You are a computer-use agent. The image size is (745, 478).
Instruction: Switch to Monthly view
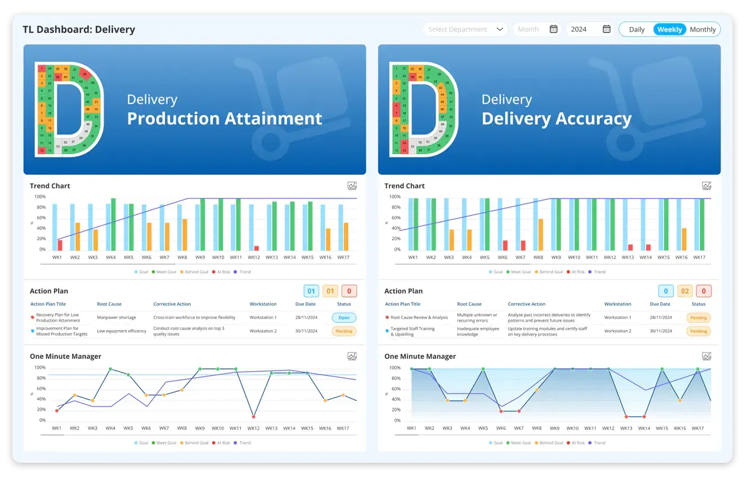(703, 29)
